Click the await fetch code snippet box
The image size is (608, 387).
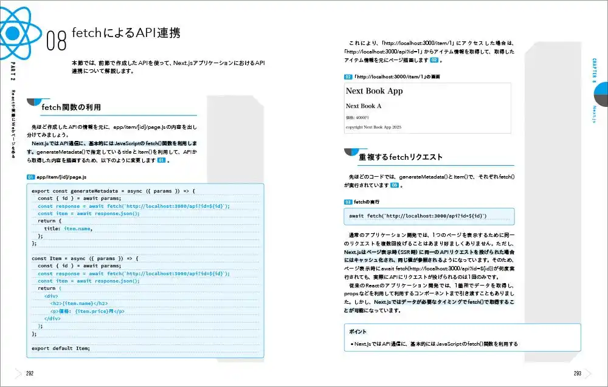[429, 216]
